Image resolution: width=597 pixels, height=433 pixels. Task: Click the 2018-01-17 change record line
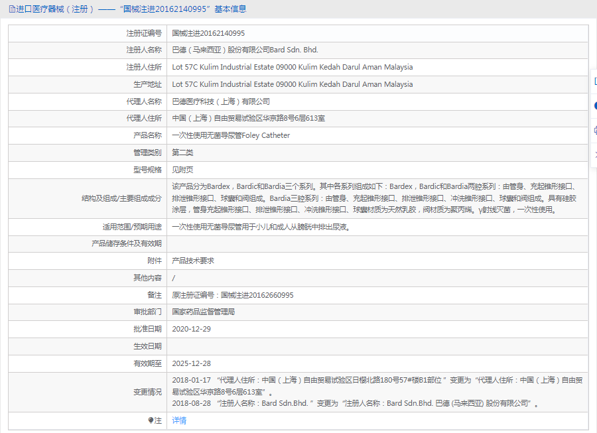pos(377,386)
